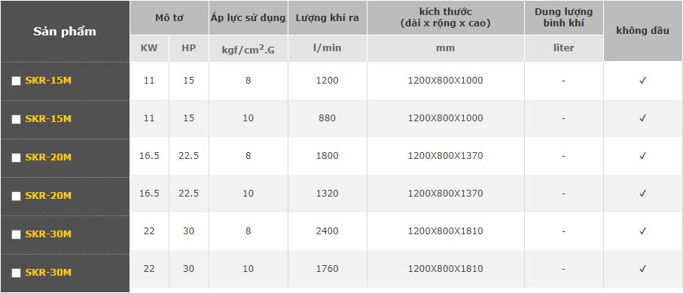The image size is (683, 293).
Task: Open SKR-30M product link in 2400 l/min row
Action: tap(48, 234)
